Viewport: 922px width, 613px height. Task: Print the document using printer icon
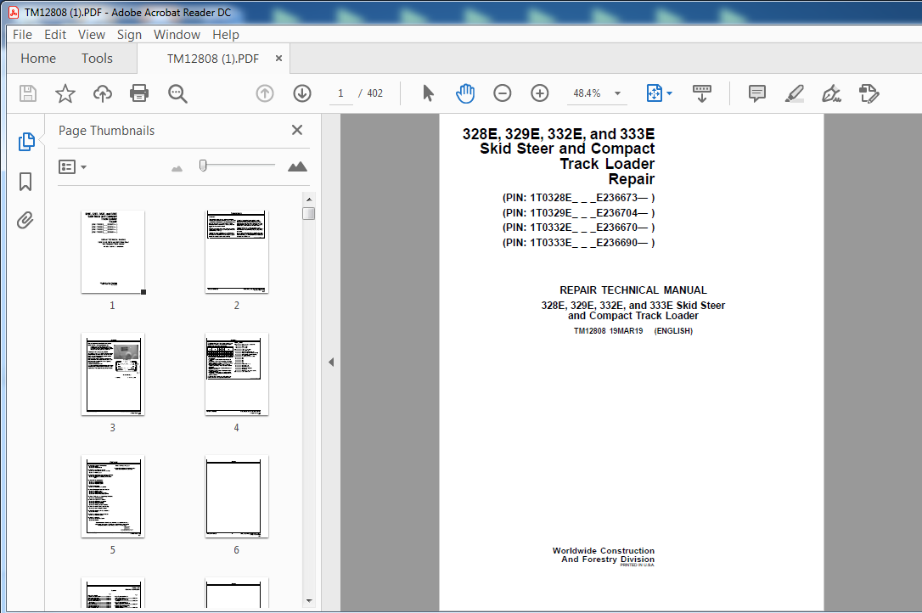(139, 93)
